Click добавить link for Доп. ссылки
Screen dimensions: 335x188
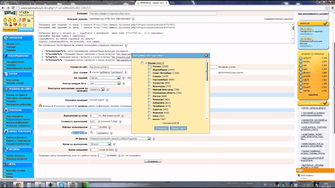point(105,72)
